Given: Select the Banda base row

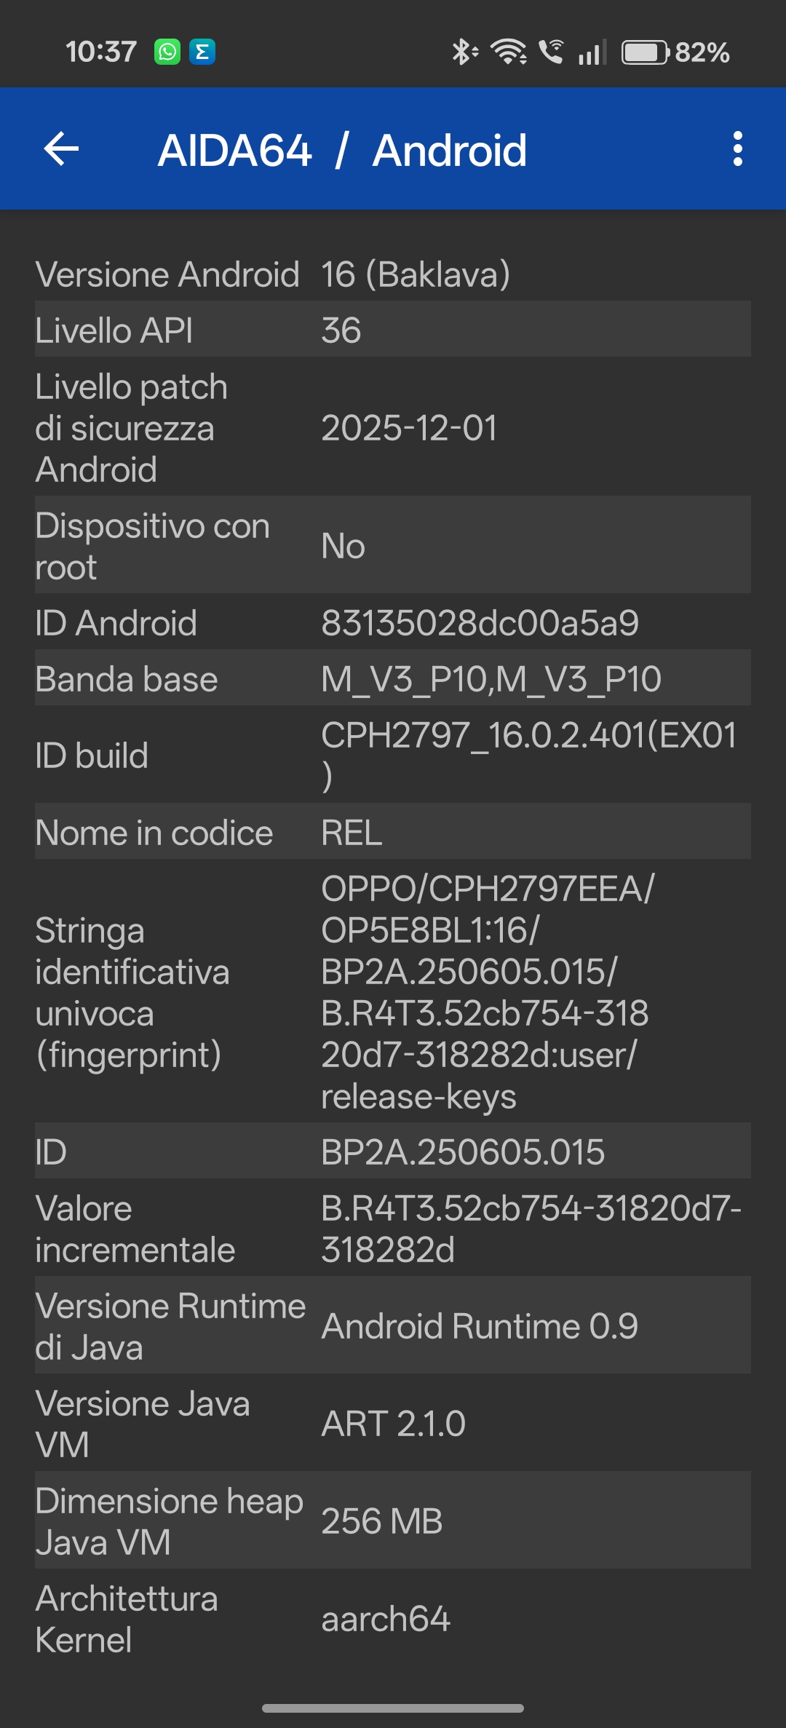Looking at the screenshot, I should (x=393, y=679).
